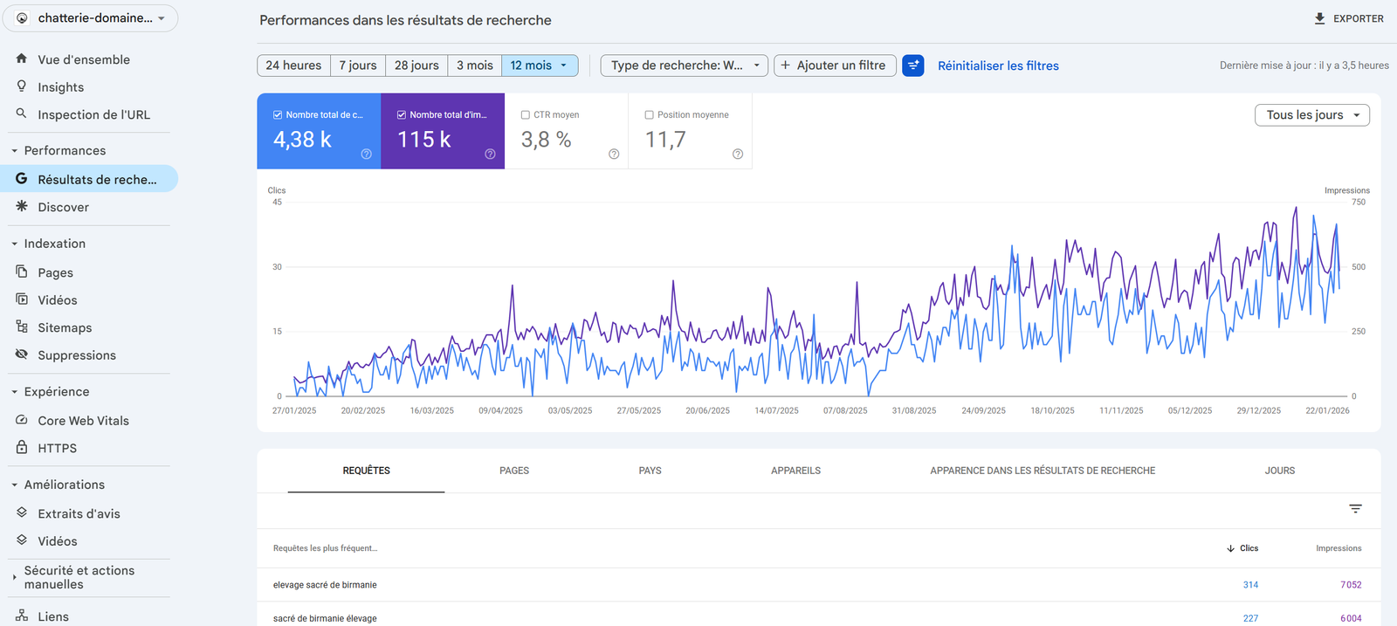Viewport: 1397px width, 626px height.
Task: Click Réinitialiser les filtres link
Action: pos(998,65)
